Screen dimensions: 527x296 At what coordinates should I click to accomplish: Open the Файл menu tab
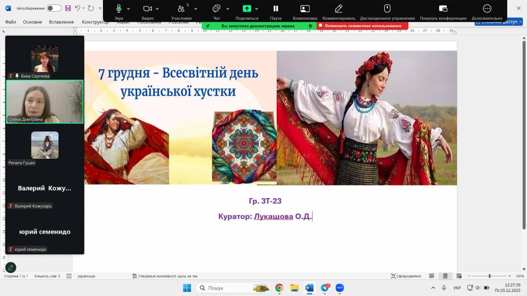11,22
